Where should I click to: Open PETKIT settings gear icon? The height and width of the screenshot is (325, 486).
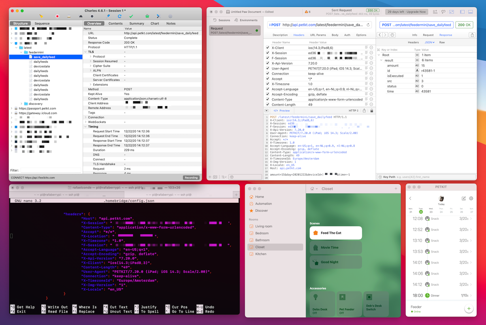click(x=471, y=198)
